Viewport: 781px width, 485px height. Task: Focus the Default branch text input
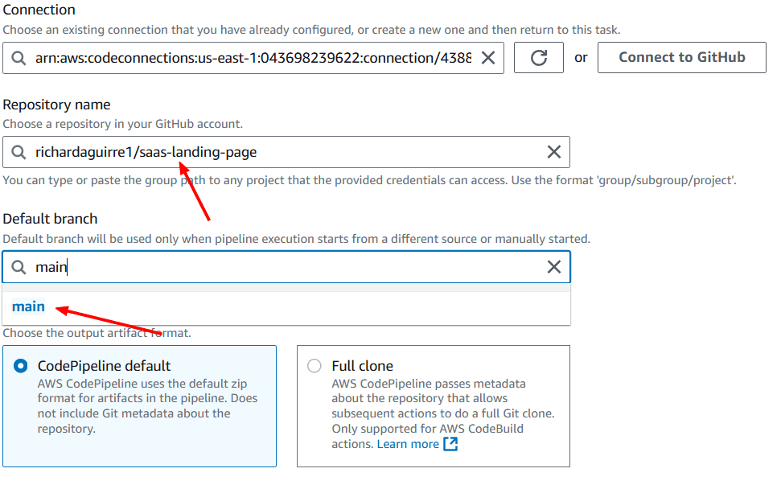[x=286, y=267]
